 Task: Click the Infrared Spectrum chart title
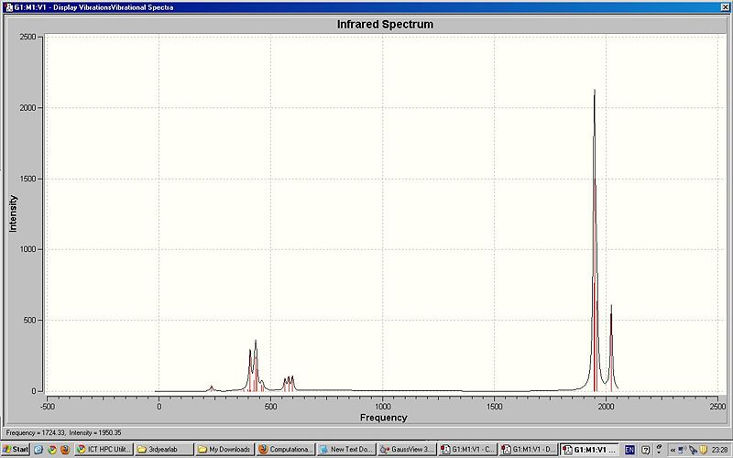(x=385, y=25)
